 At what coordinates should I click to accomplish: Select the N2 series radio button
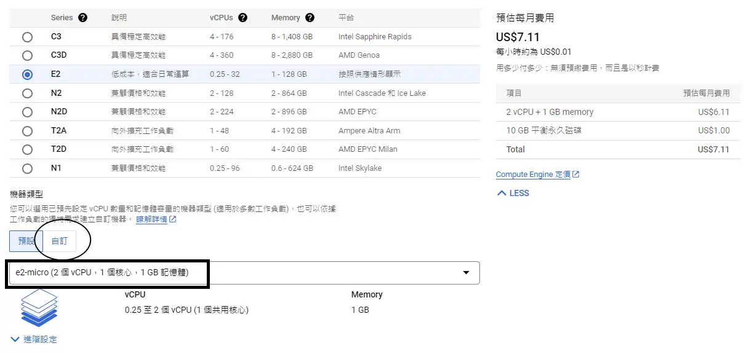click(27, 93)
